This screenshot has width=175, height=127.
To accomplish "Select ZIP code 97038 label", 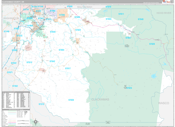I will point(71,100).
